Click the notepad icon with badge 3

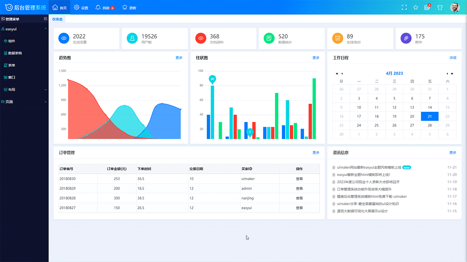click(428, 7)
